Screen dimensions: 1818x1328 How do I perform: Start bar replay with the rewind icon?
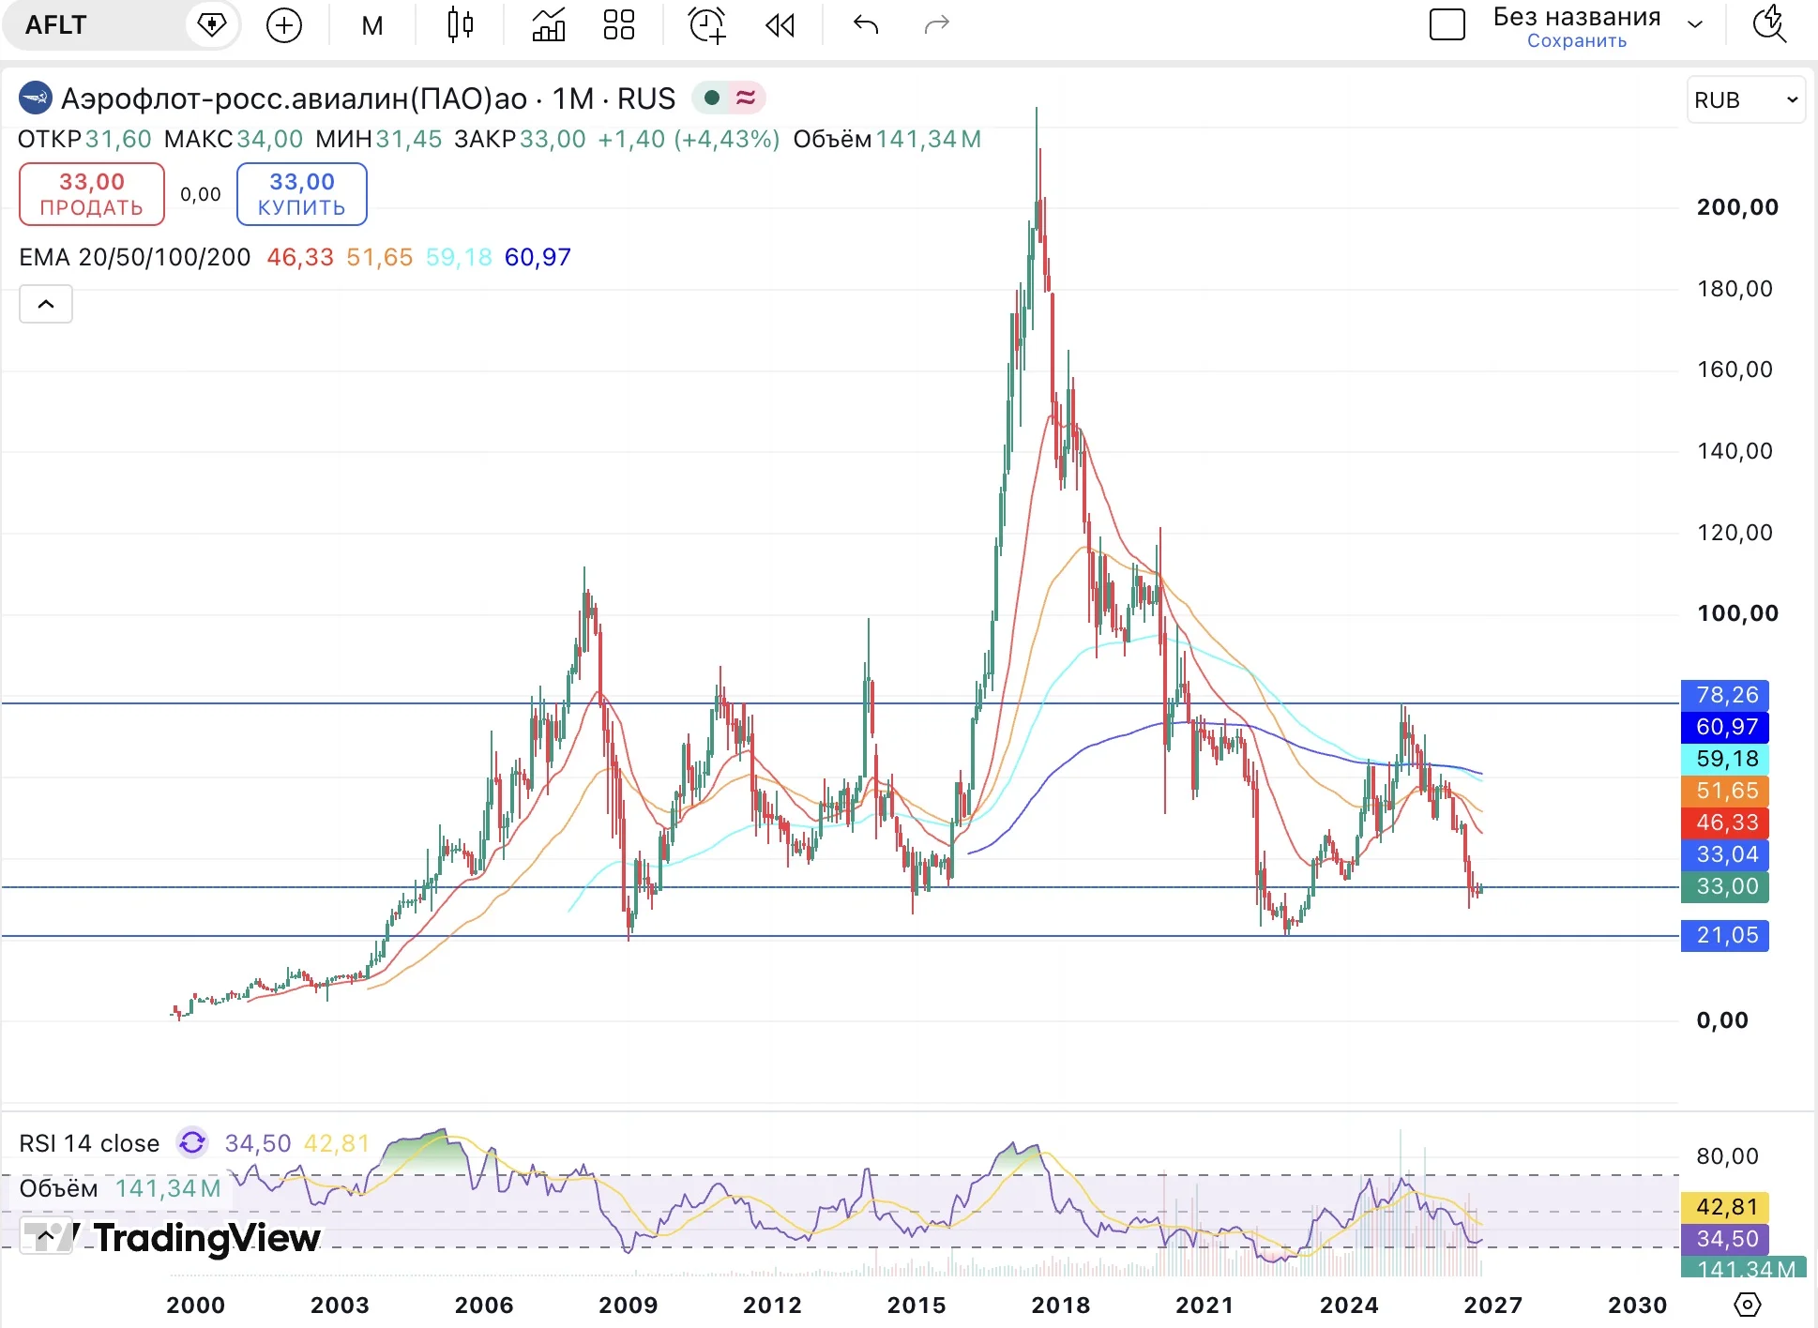point(780,25)
